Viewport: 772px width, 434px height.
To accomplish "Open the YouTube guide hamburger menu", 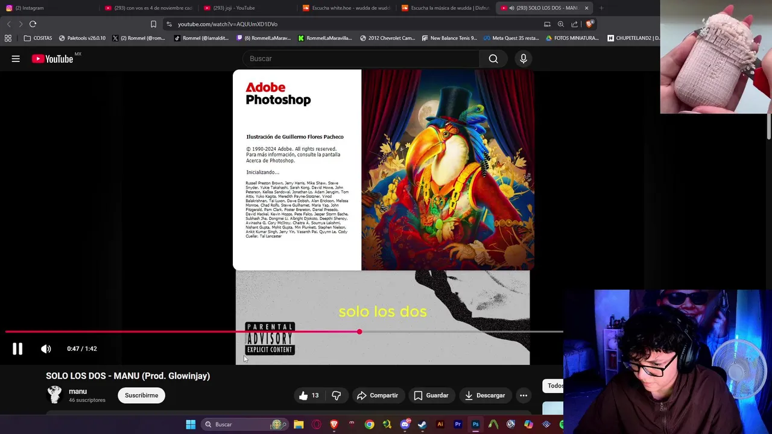I will click(16, 58).
